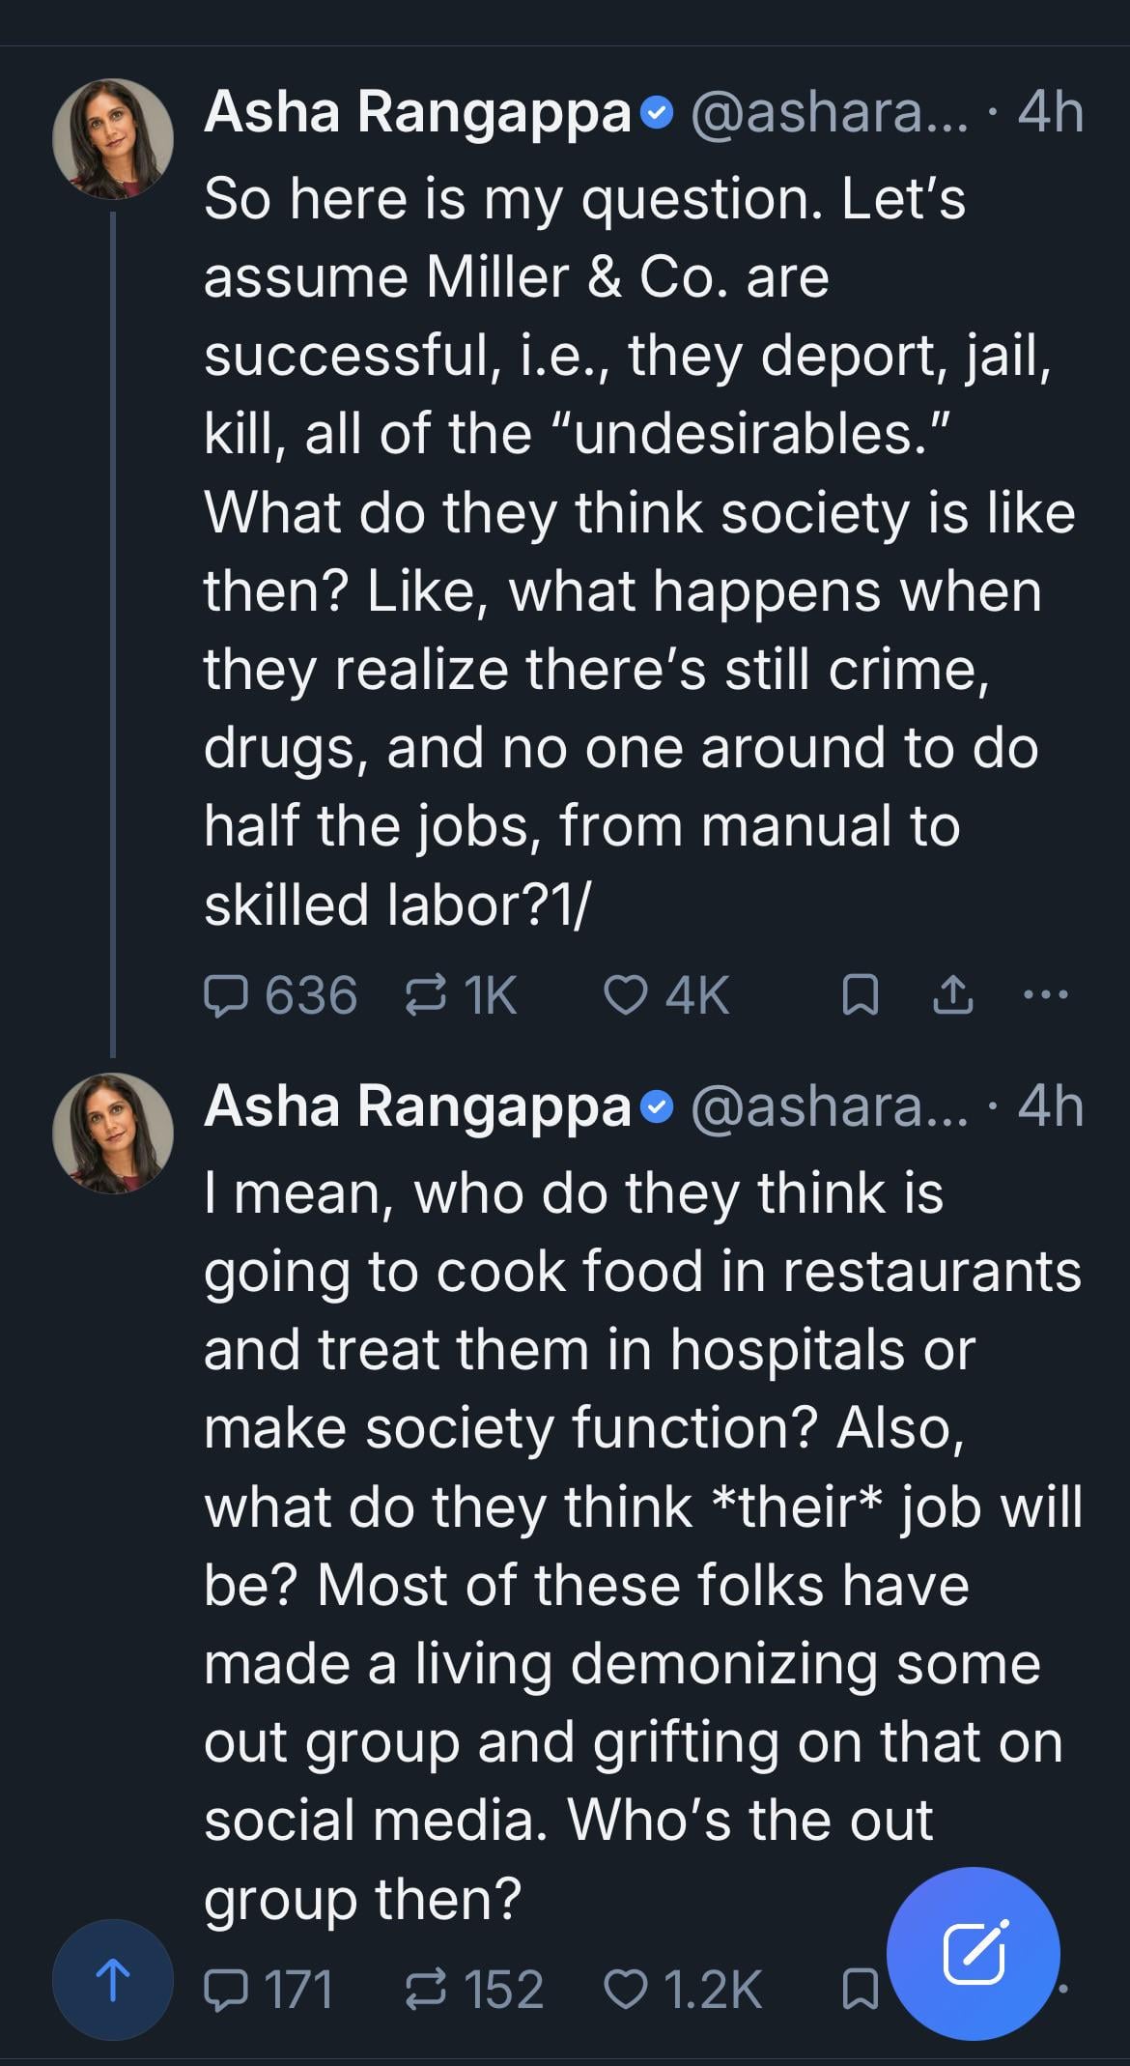Viewport: 1130px width, 2066px height.
Task: Tap verified badge on second tweet
Action: click(657, 1107)
